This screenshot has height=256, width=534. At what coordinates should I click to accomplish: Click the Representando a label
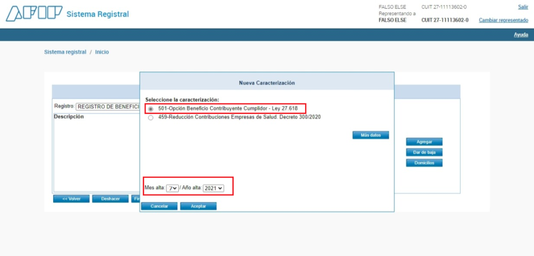tap(397, 14)
